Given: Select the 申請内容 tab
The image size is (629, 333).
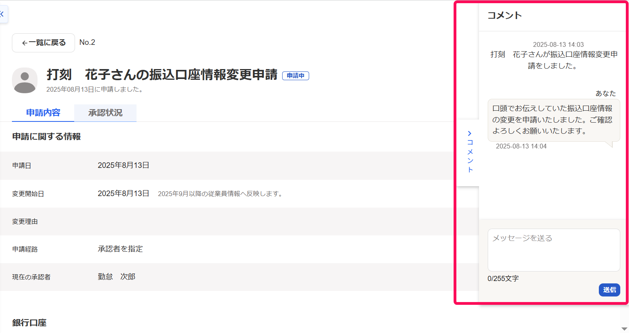Looking at the screenshot, I should pyautogui.click(x=43, y=113).
